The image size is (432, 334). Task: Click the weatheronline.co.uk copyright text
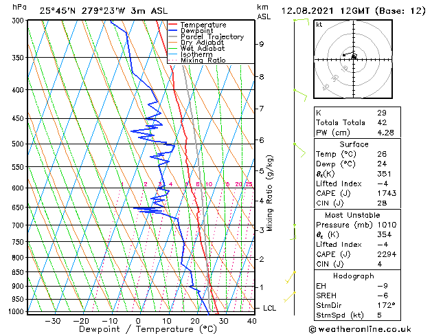pos(360,329)
